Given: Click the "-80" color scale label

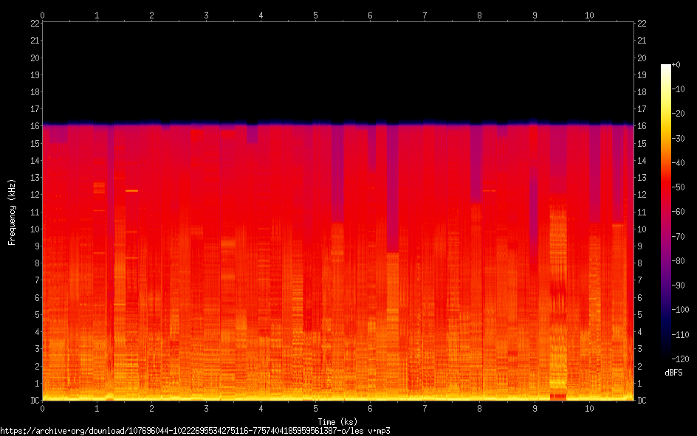Looking at the screenshot, I should pyautogui.click(x=678, y=261).
